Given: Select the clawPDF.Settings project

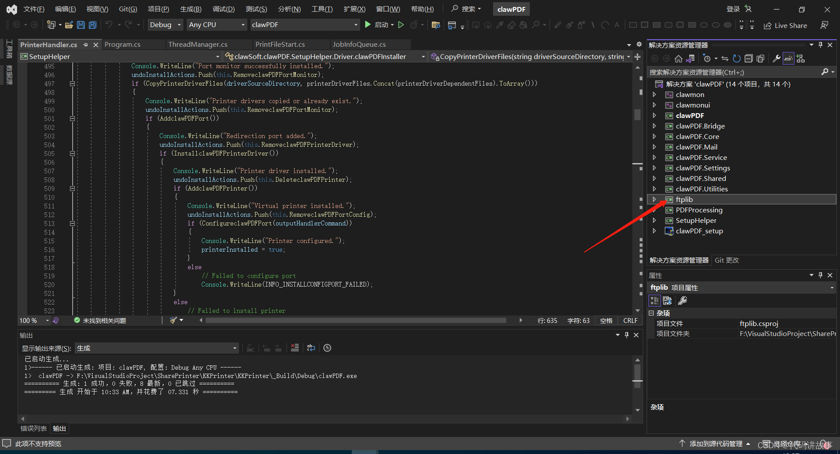Looking at the screenshot, I should (703, 168).
